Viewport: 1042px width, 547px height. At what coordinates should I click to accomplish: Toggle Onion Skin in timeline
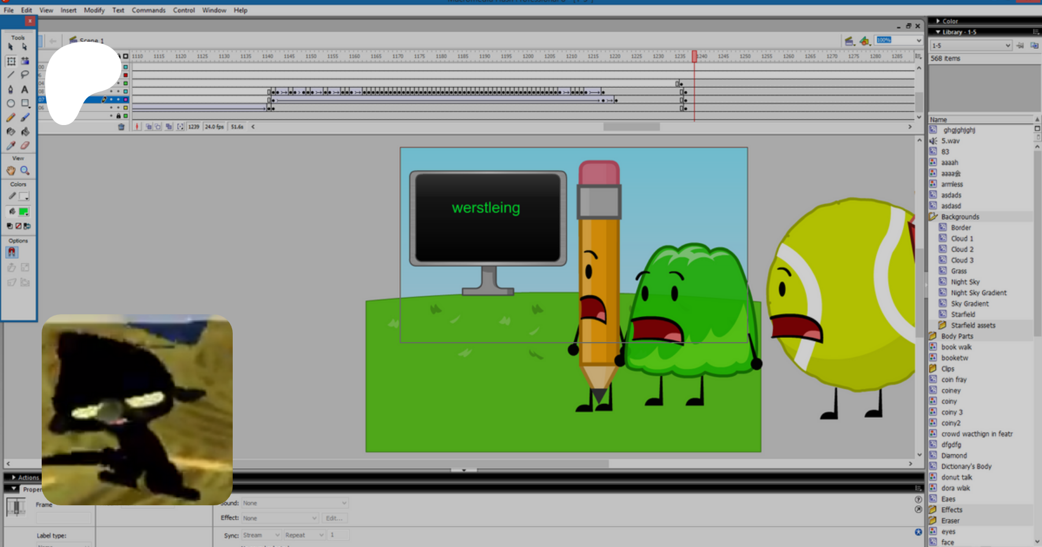pos(149,127)
